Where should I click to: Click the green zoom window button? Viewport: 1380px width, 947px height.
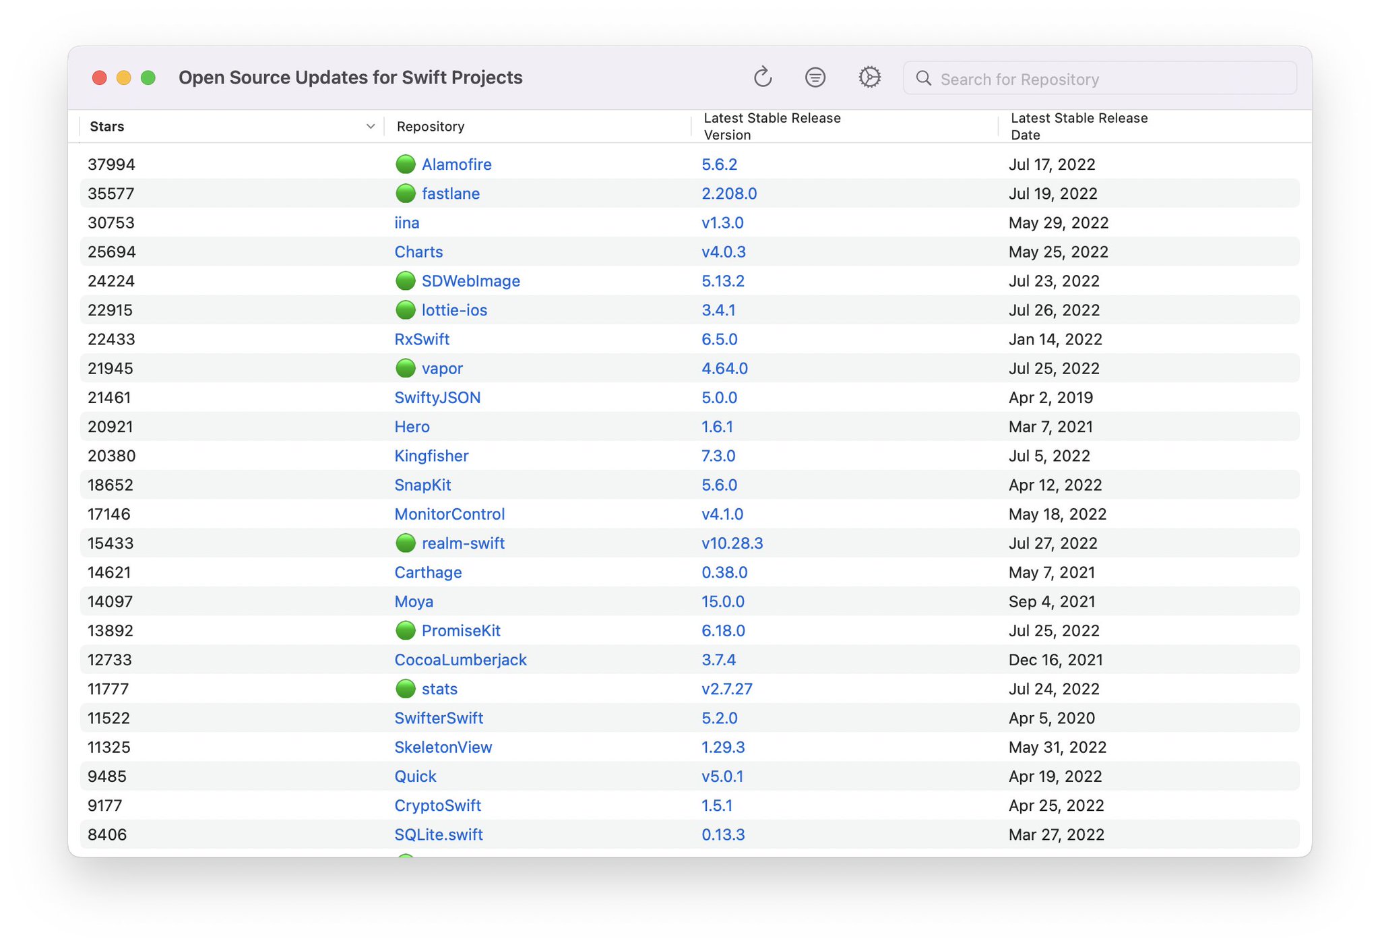(148, 78)
